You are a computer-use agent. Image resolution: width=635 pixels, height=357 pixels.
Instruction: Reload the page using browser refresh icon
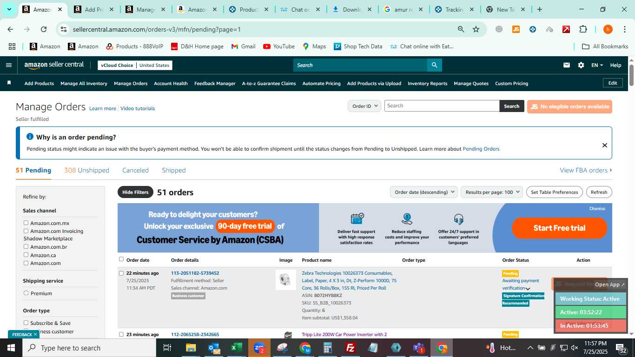point(44,29)
